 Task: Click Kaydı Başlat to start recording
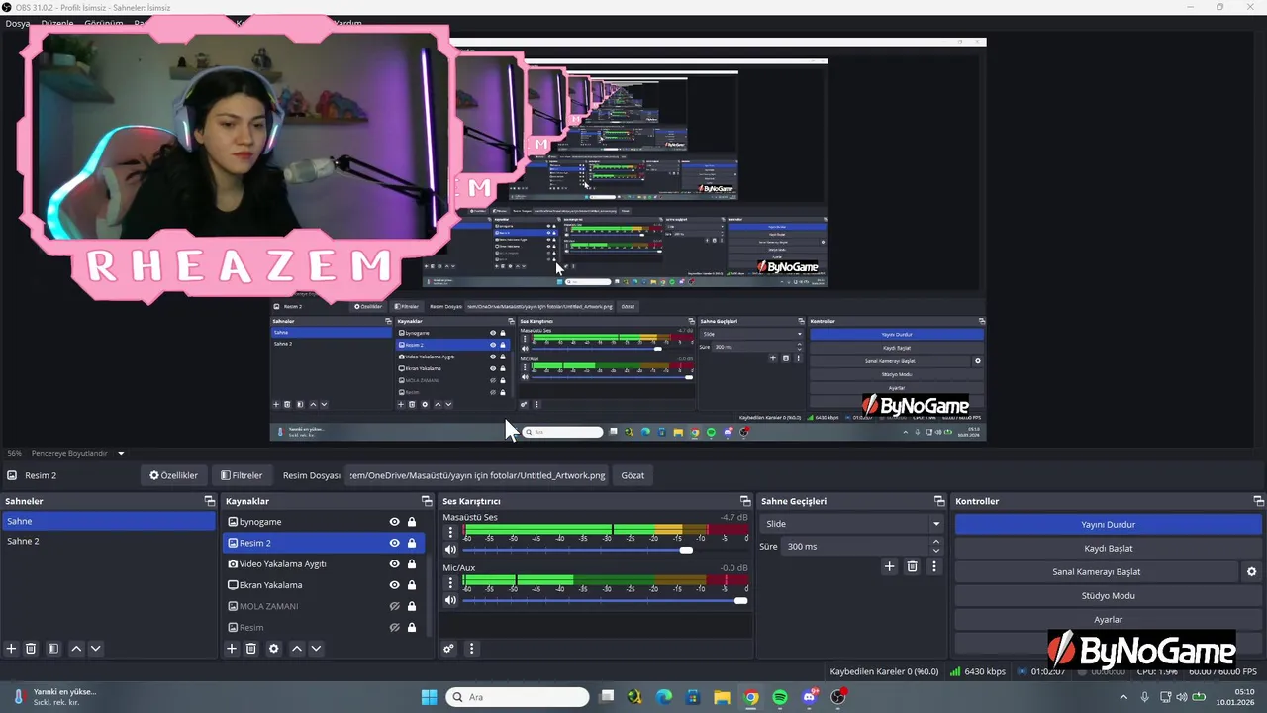pos(1108,548)
